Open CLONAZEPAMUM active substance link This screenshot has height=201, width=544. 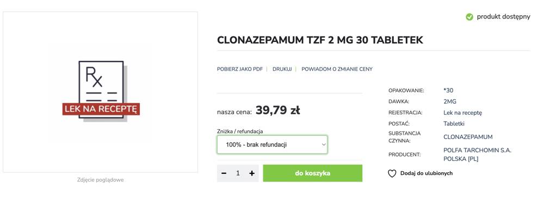pos(468,137)
